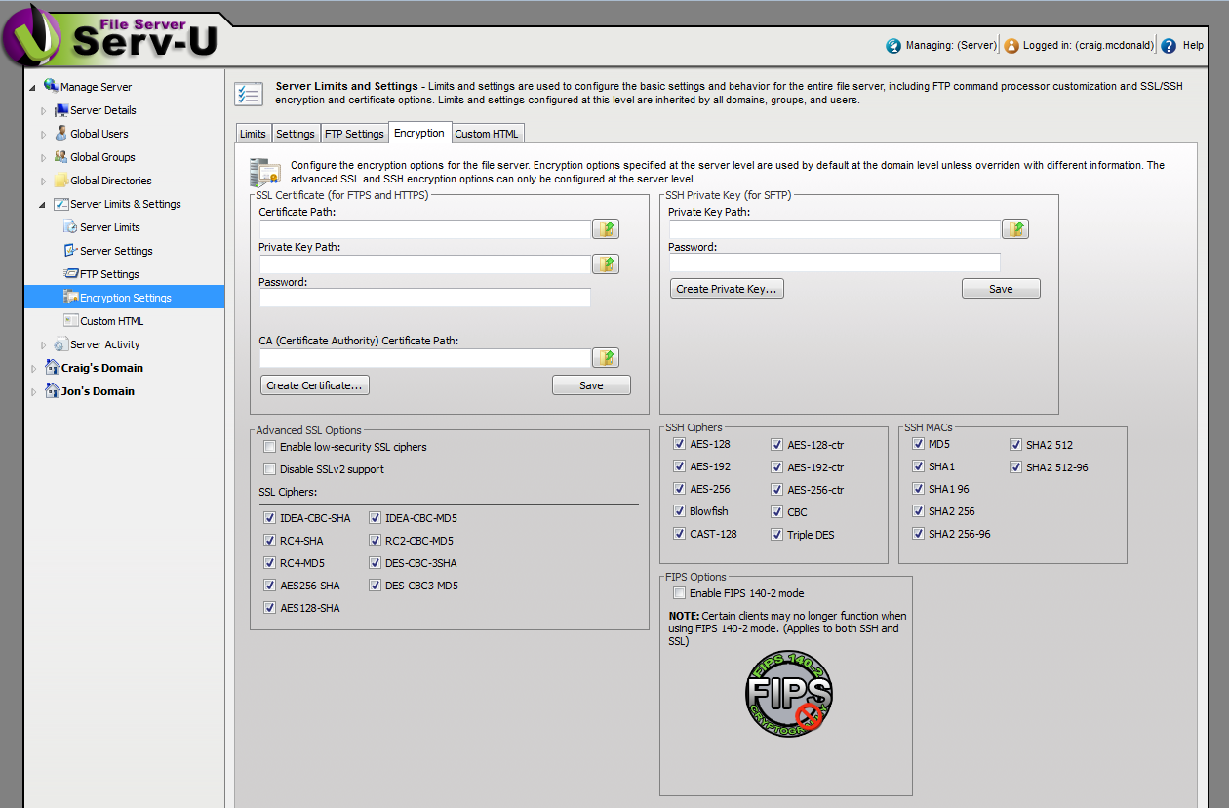This screenshot has height=808, width=1229.
Task: Uncheck the RC4-MD5 SSL cipher
Action: click(270, 563)
